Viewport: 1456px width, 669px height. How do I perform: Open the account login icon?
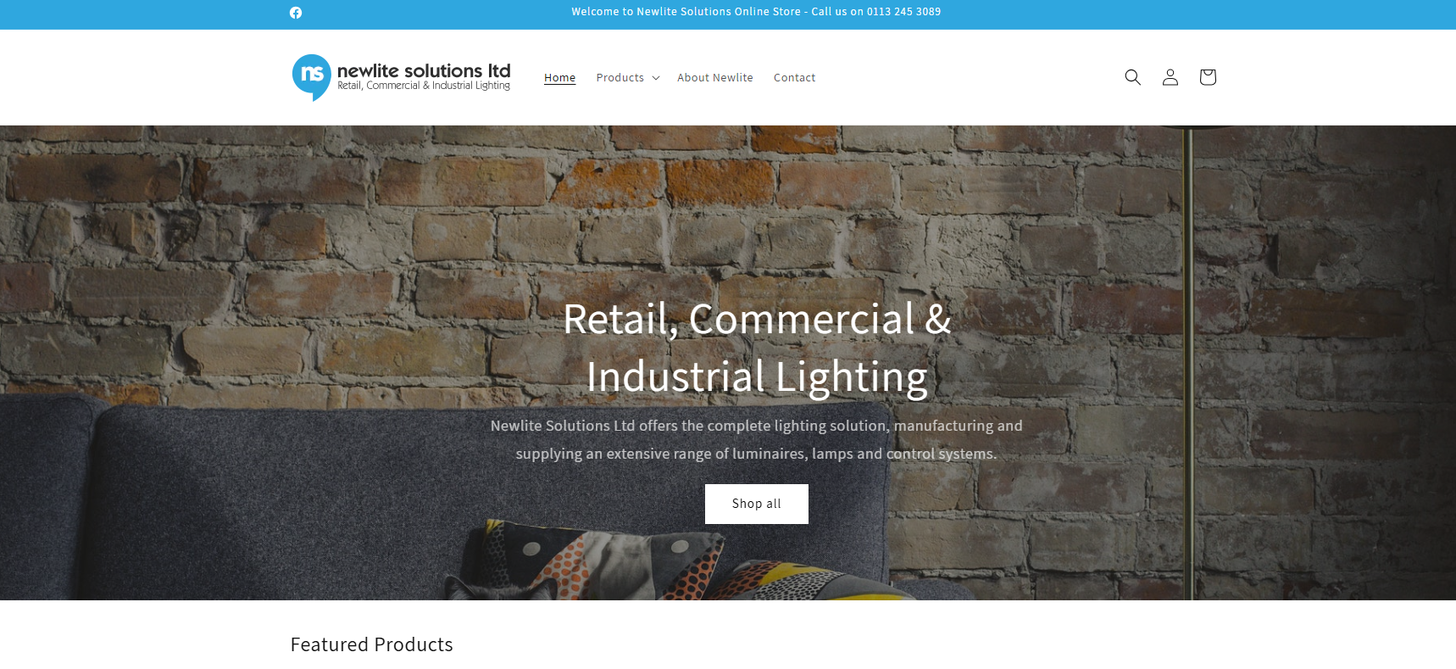[x=1170, y=77]
